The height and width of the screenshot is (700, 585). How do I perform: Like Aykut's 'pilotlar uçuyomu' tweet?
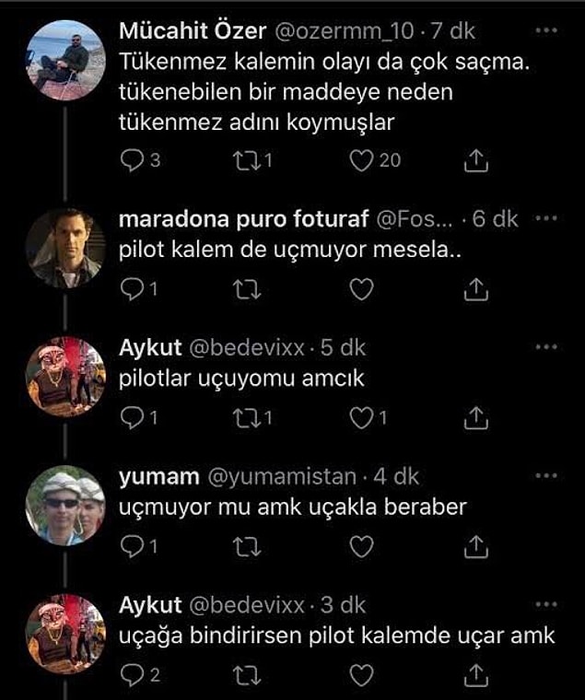pyautogui.click(x=361, y=418)
